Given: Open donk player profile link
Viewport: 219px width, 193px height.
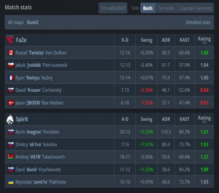Looking at the screenshot, I should 38,170.
